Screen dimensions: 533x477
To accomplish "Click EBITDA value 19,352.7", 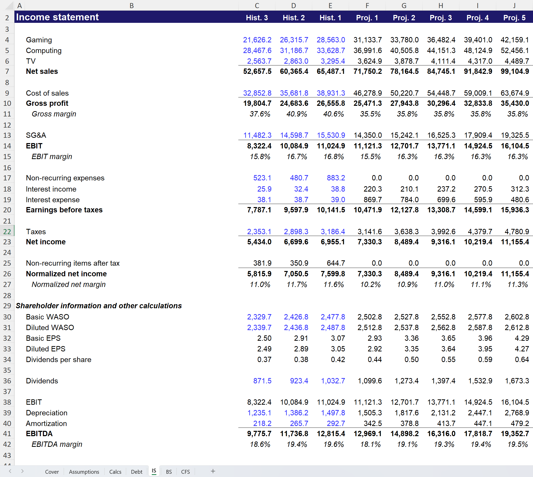I will tap(515, 434).
